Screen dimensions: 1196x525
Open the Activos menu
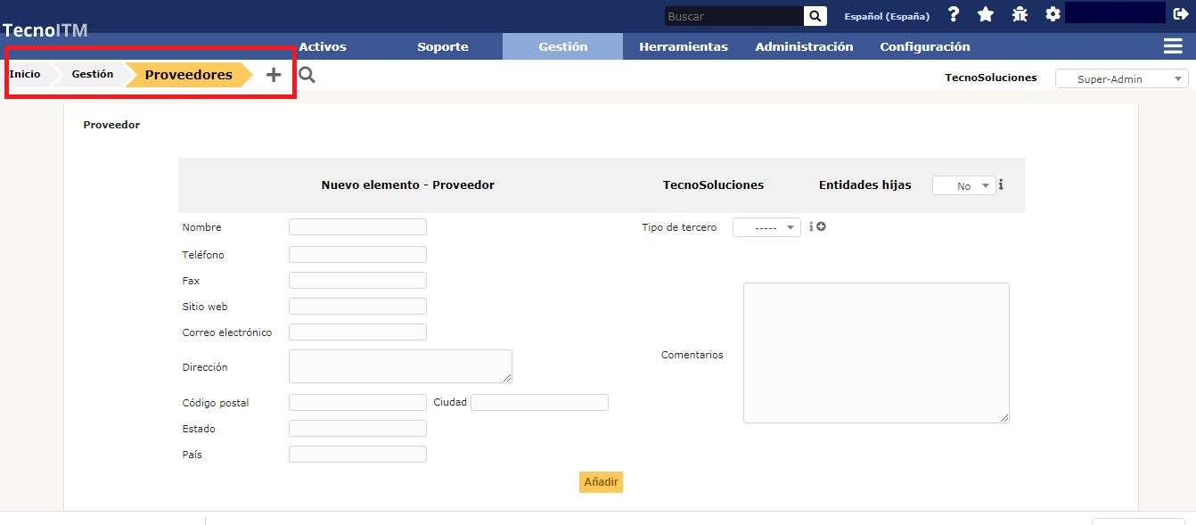323,46
